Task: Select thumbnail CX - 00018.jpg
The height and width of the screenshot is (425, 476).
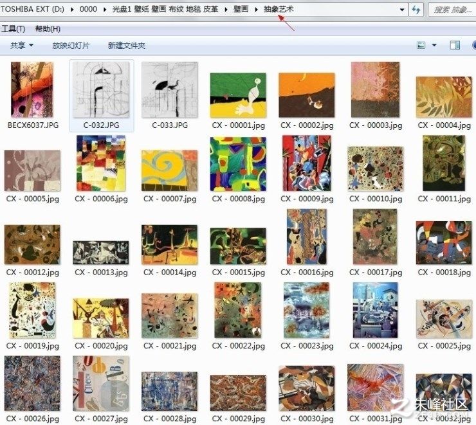Action: click(x=444, y=242)
